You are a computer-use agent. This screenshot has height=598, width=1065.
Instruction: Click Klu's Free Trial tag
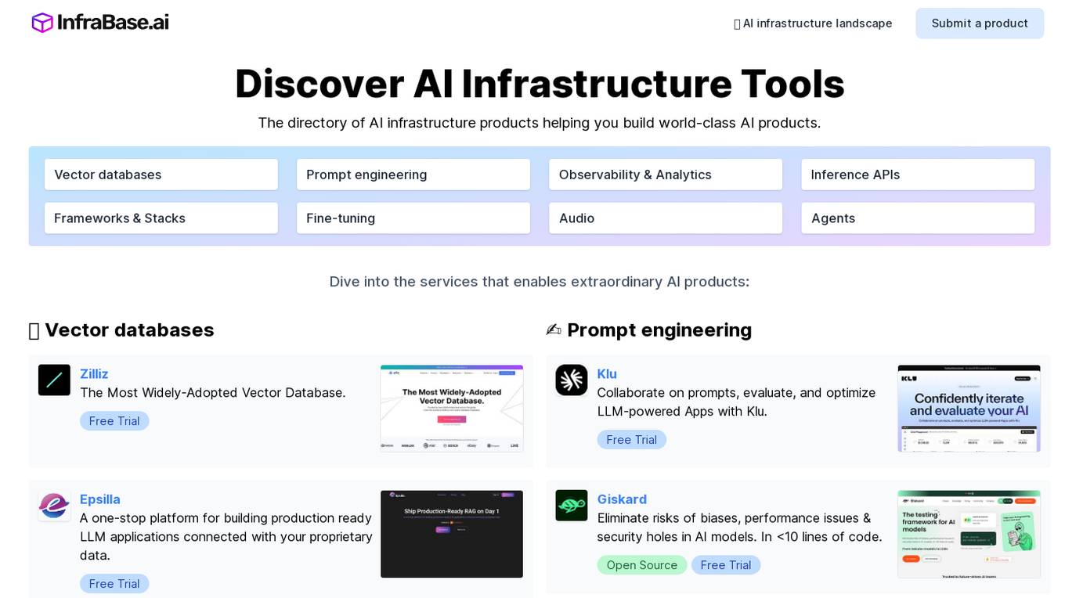pyautogui.click(x=632, y=440)
